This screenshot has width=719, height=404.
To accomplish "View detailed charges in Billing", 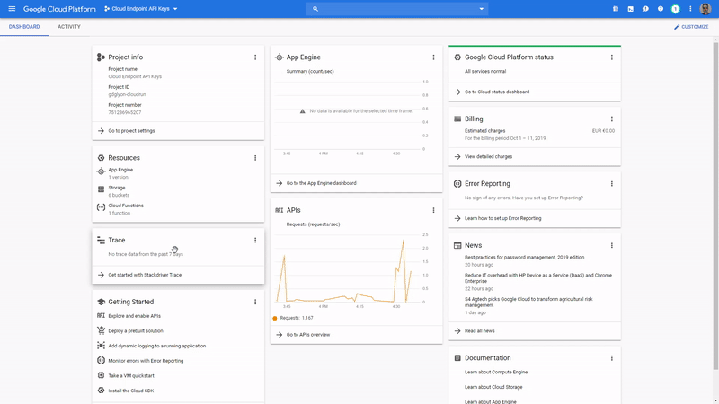I will [488, 156].
